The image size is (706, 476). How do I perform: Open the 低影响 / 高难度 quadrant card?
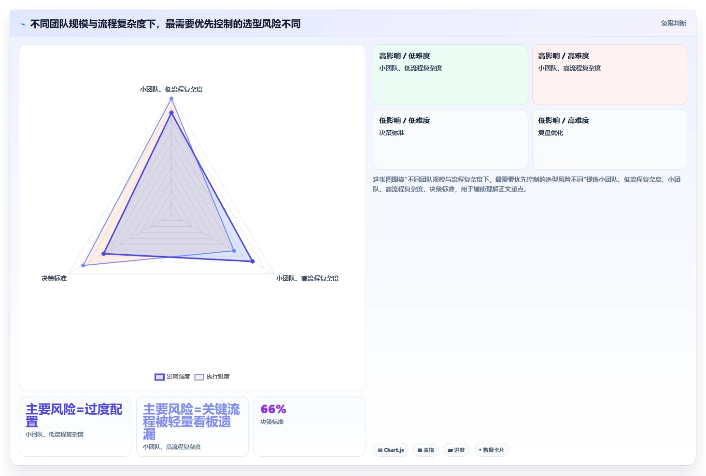(x=609, y=139)
